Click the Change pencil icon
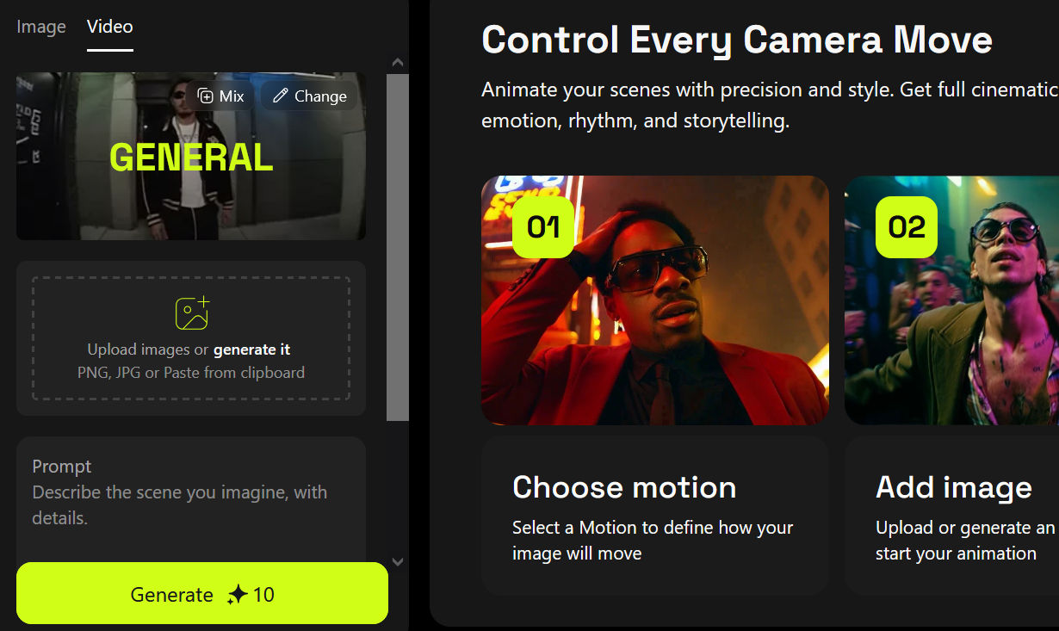The width and height of the screenshot is (1059, 631). tap(280, 96)
